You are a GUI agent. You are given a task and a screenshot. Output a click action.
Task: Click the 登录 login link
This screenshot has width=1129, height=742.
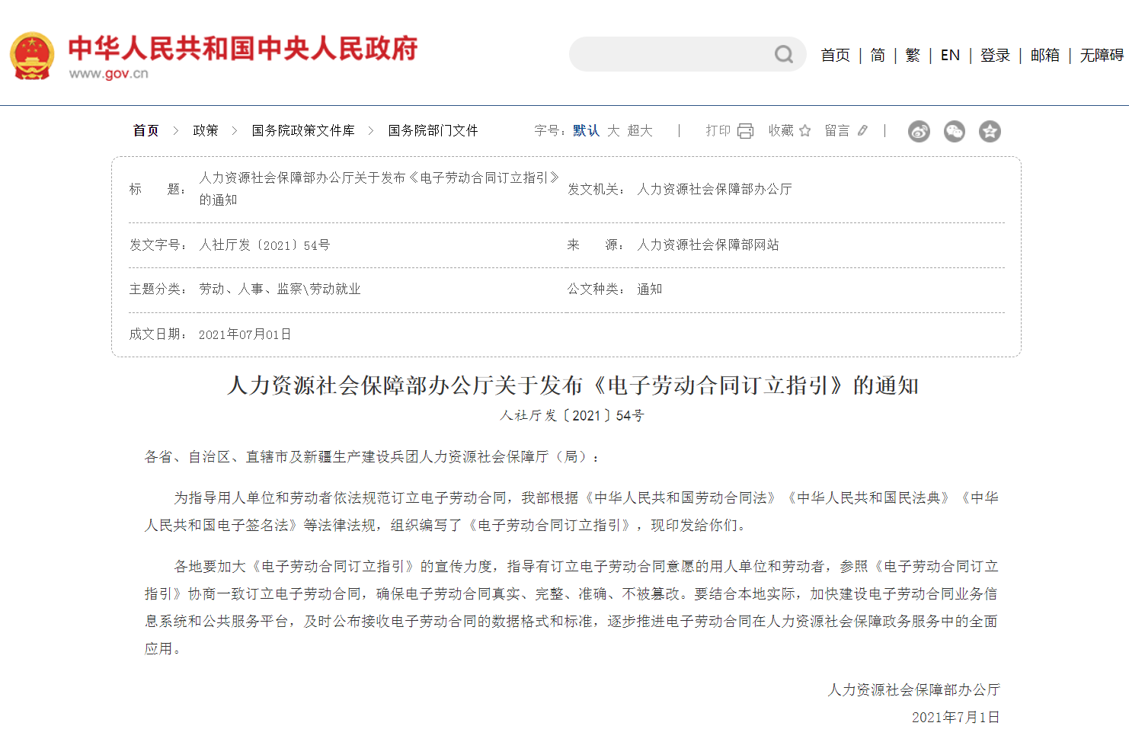[x=995, y=54]
